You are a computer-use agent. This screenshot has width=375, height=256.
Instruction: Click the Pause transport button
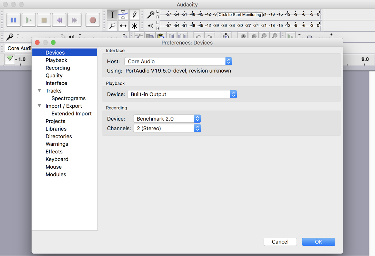13,20
